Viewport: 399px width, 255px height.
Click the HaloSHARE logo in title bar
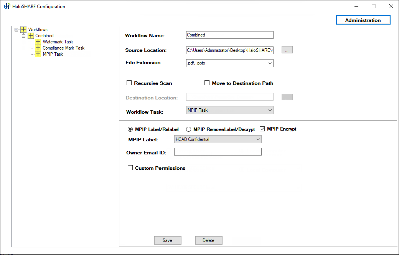pyautogui.click(x=7, y=7)
